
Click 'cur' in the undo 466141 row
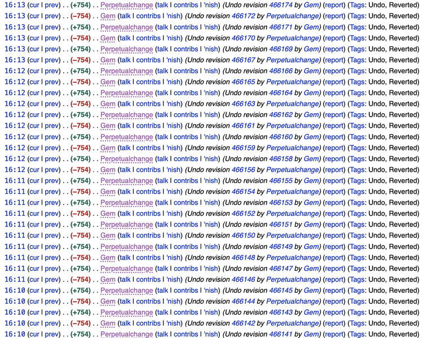click(34, 335)
